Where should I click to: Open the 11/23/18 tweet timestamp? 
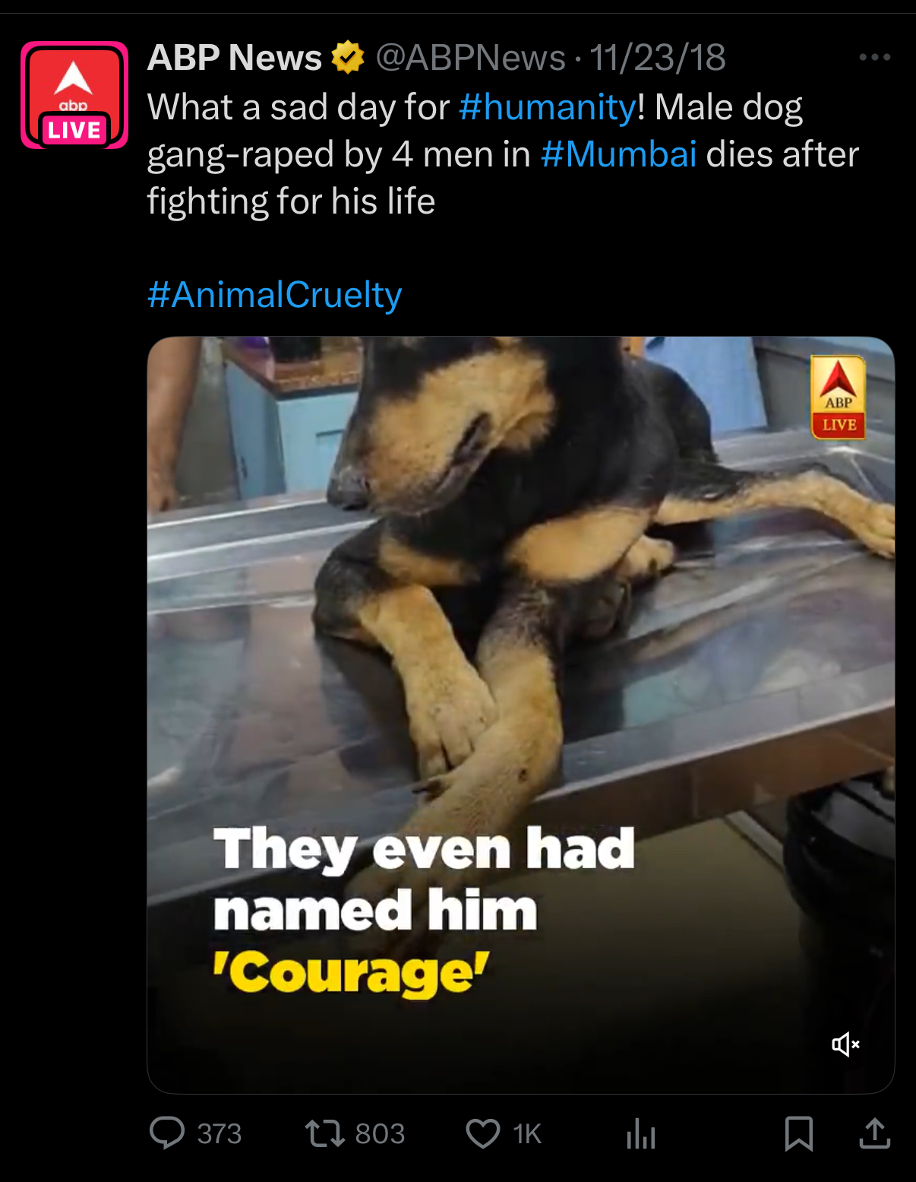[658, 58]
